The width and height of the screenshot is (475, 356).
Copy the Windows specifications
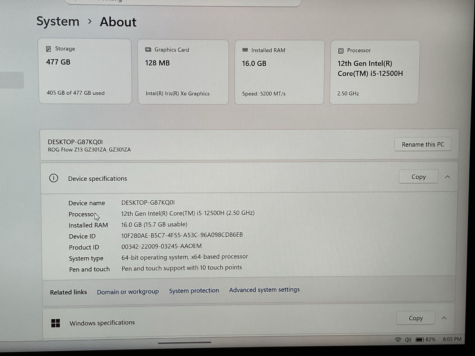(x=416, y=318)
